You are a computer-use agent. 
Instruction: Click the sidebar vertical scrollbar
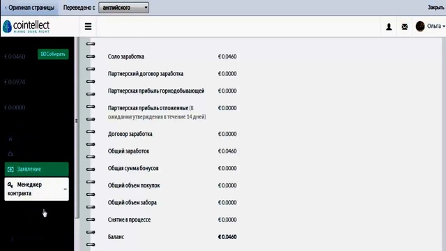click(x=77, y=128)
